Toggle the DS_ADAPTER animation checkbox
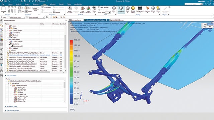The width and height of the screenshot is (214, 120). click(15, 90)
